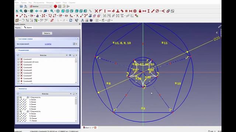The image size is (236, 132).
Task: Click the symmetric constraint icon
Action: [131, 11]
